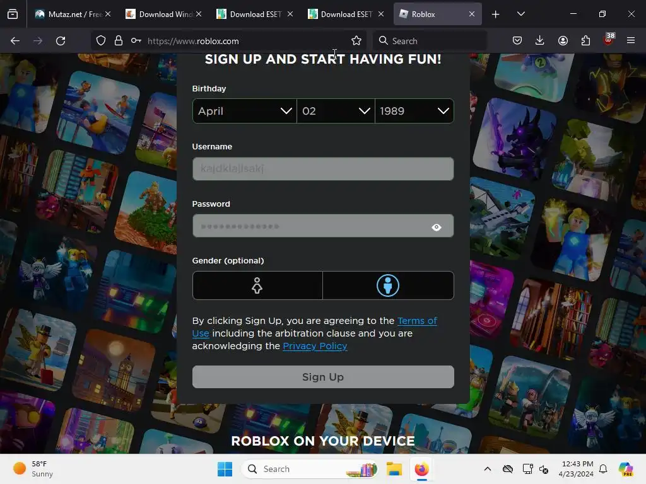Open File Explorer from taskbar
The height and width of the screenshot is (484, 646).
click(394, 469)
